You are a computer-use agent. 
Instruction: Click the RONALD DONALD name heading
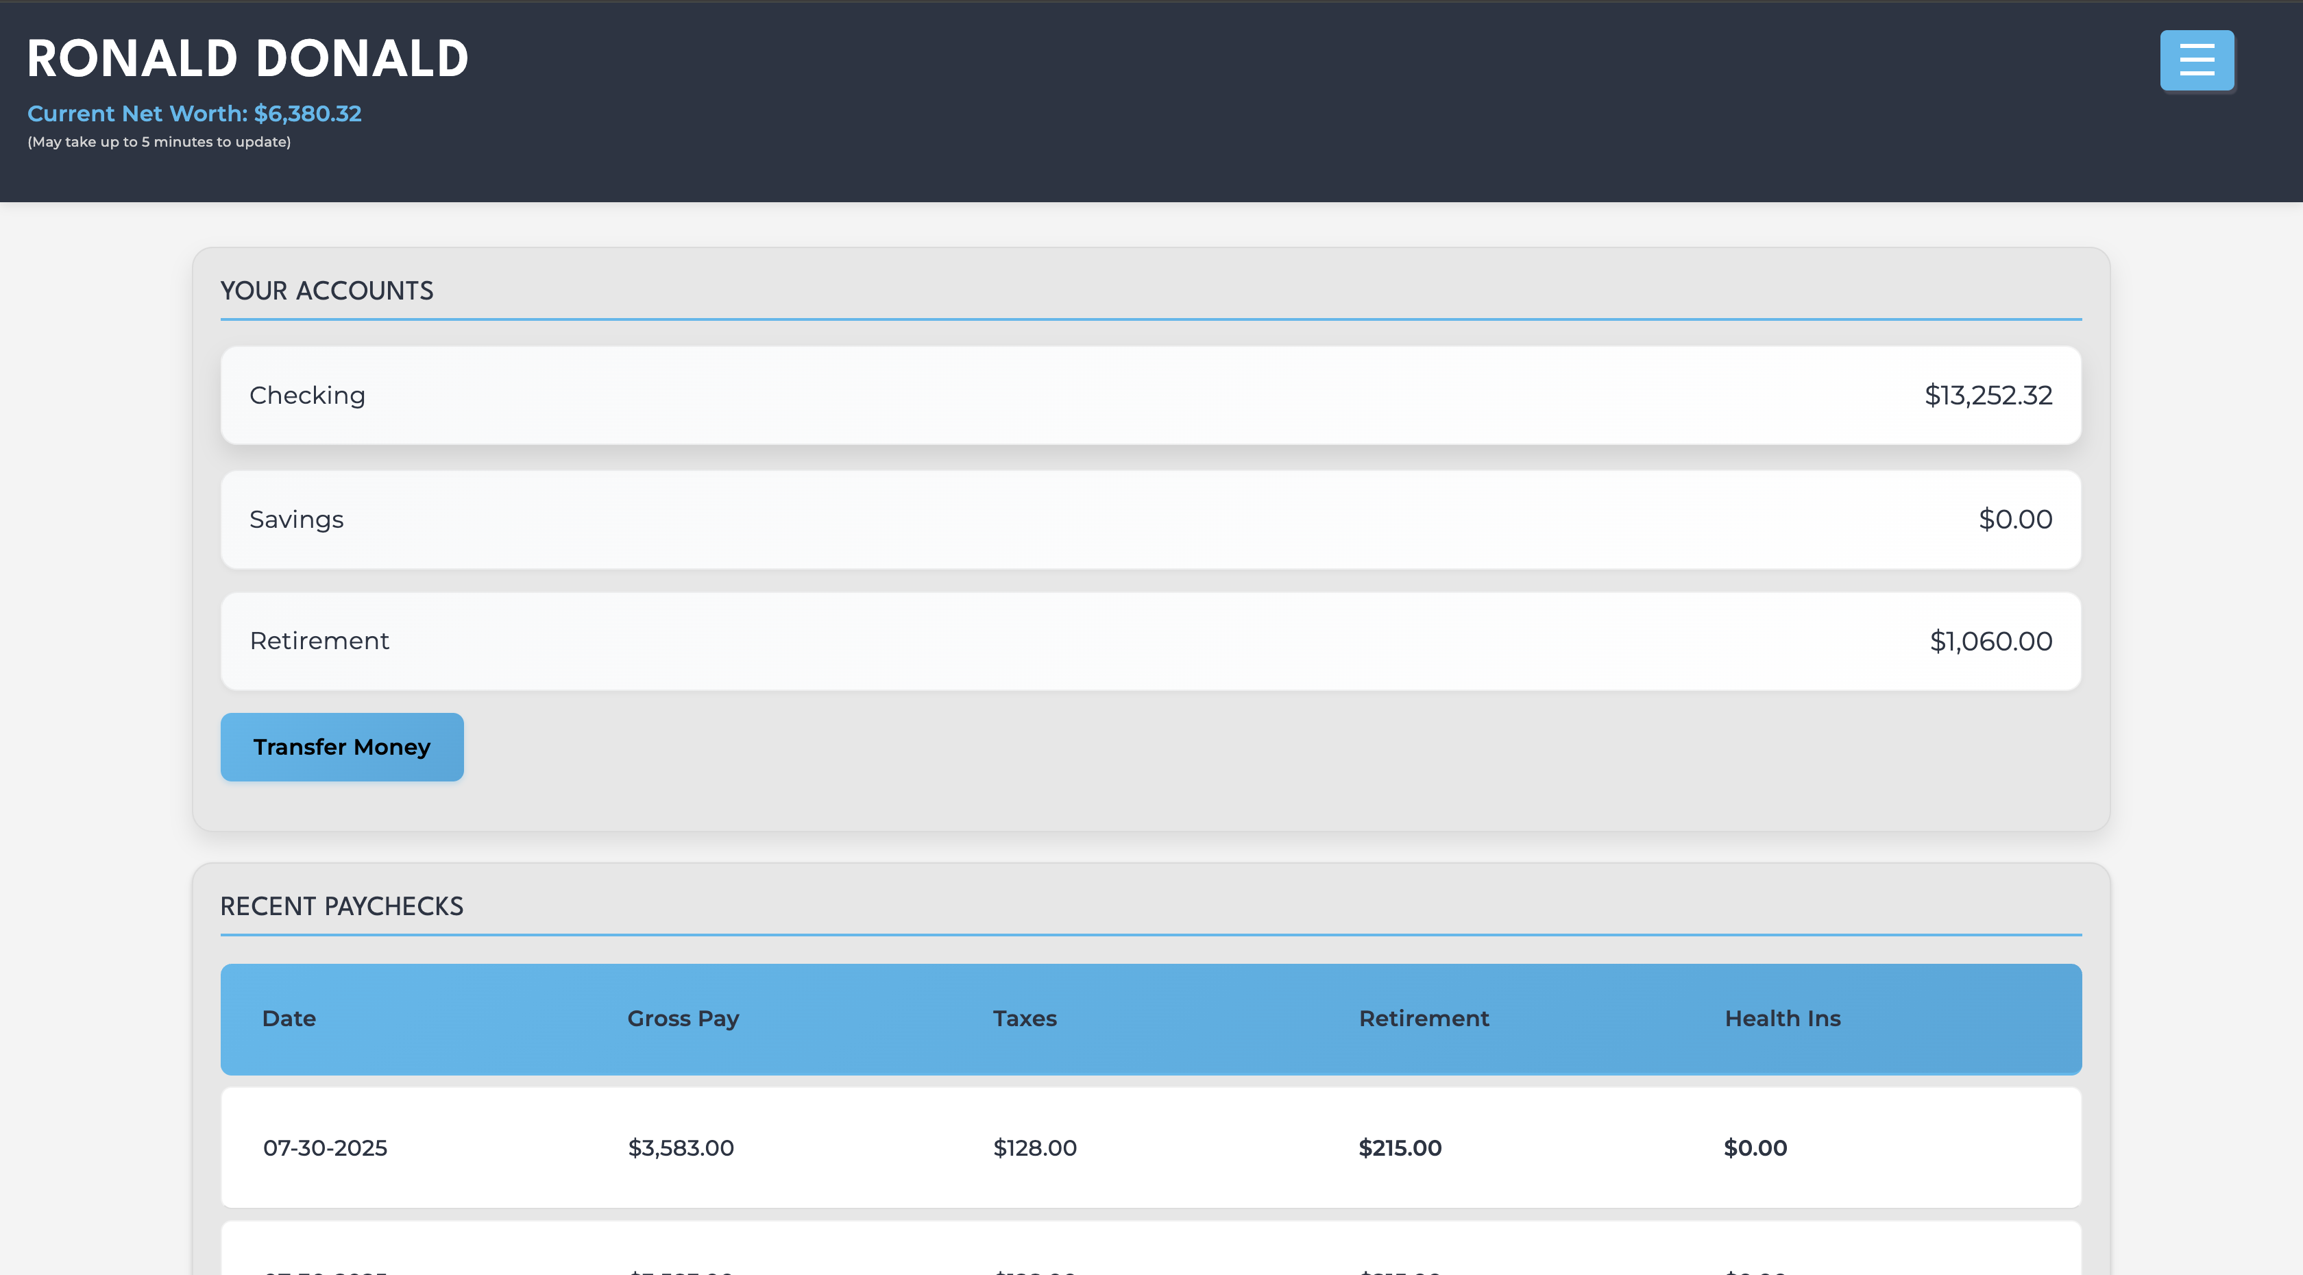tap(247, 59)
